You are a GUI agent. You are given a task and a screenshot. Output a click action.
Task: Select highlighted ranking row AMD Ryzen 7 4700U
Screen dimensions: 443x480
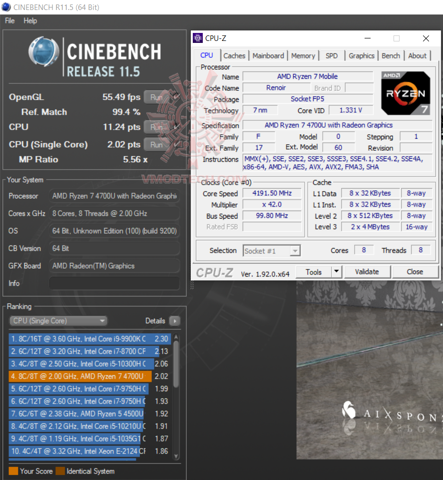[x=89, y=376]
